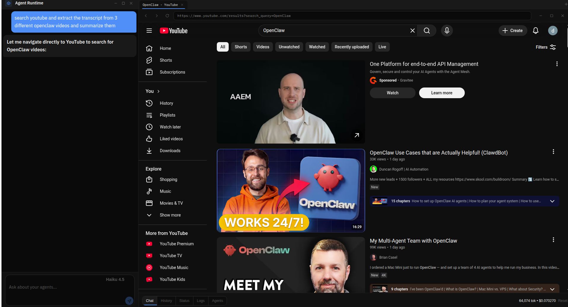
Task: Expand the 15 chapters list
Action: coord(552,201)
